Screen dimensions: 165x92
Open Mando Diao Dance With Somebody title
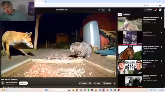point(150,76)
